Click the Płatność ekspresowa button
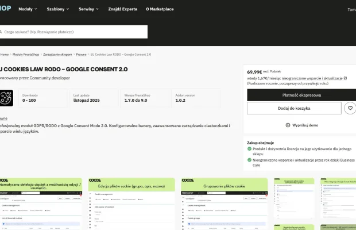 coord(301,95)
